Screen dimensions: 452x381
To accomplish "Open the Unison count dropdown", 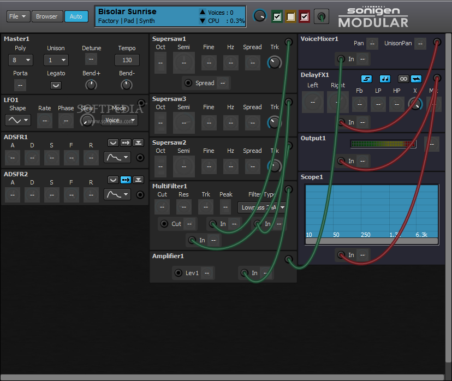I will (x=56, y=60).
